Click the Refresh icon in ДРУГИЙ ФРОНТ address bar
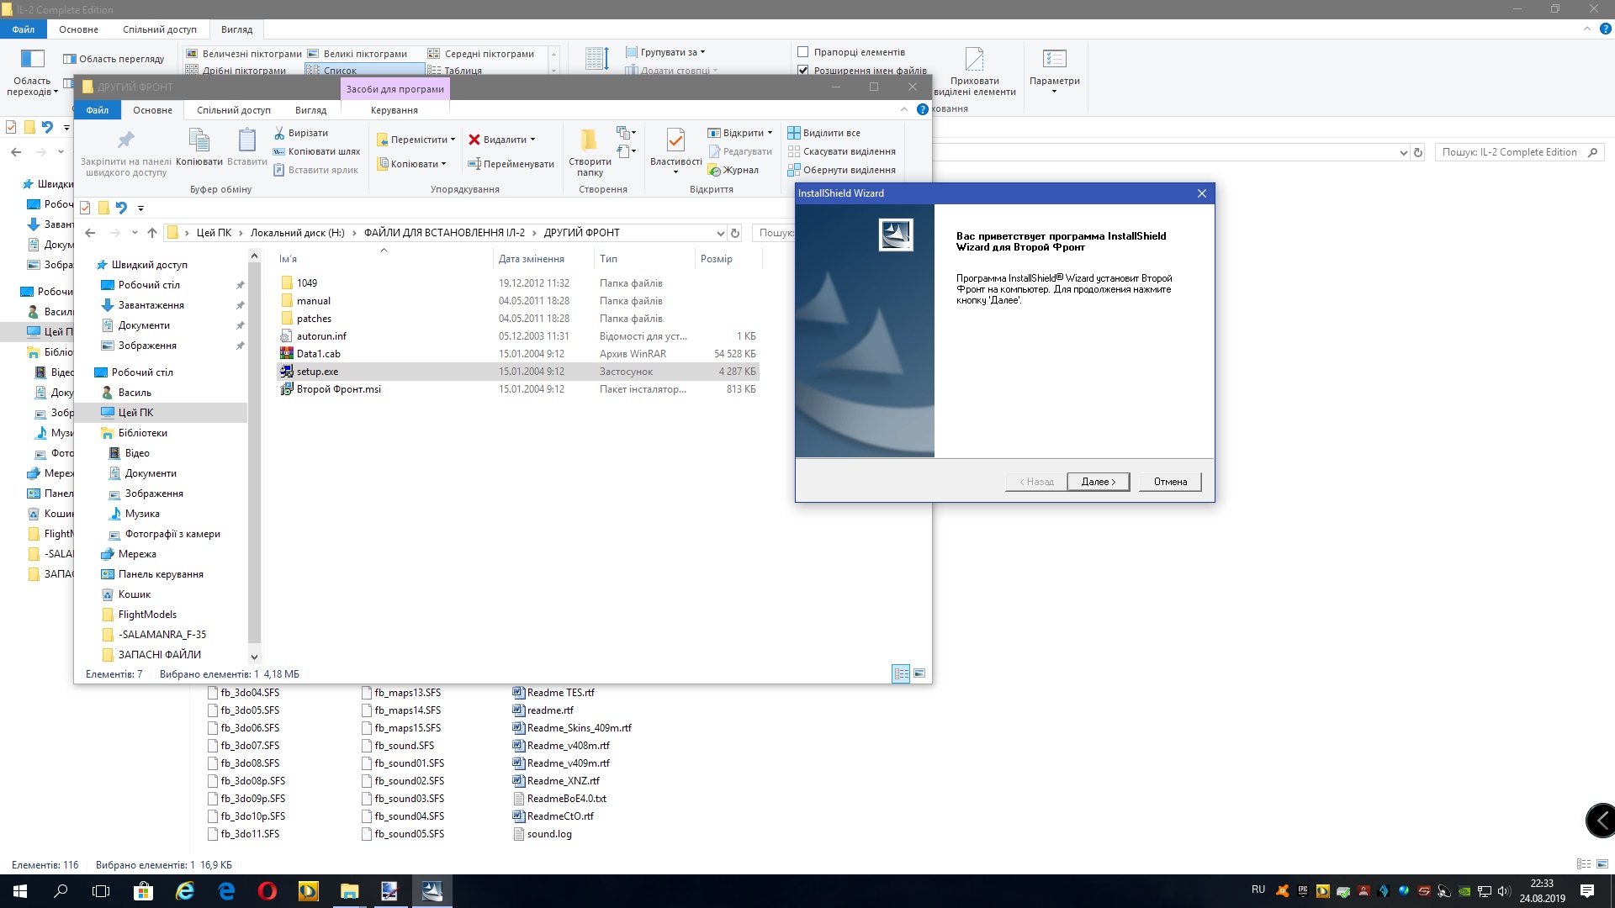Image resolution: width=1615 pixels, height=908 pixels. click(735, 233)
